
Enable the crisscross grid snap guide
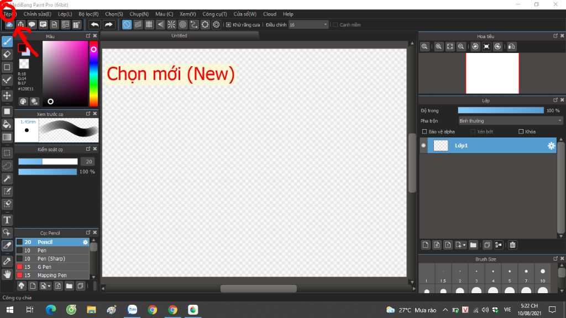click(x=149, y=24)
